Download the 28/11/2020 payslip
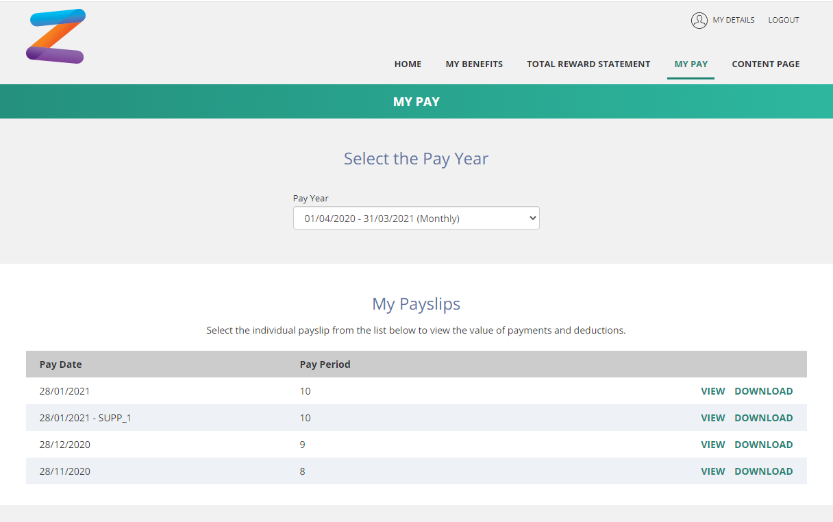The width and height of the screenshot is (833, 522). pyautogui.click(x=764, y=471)
